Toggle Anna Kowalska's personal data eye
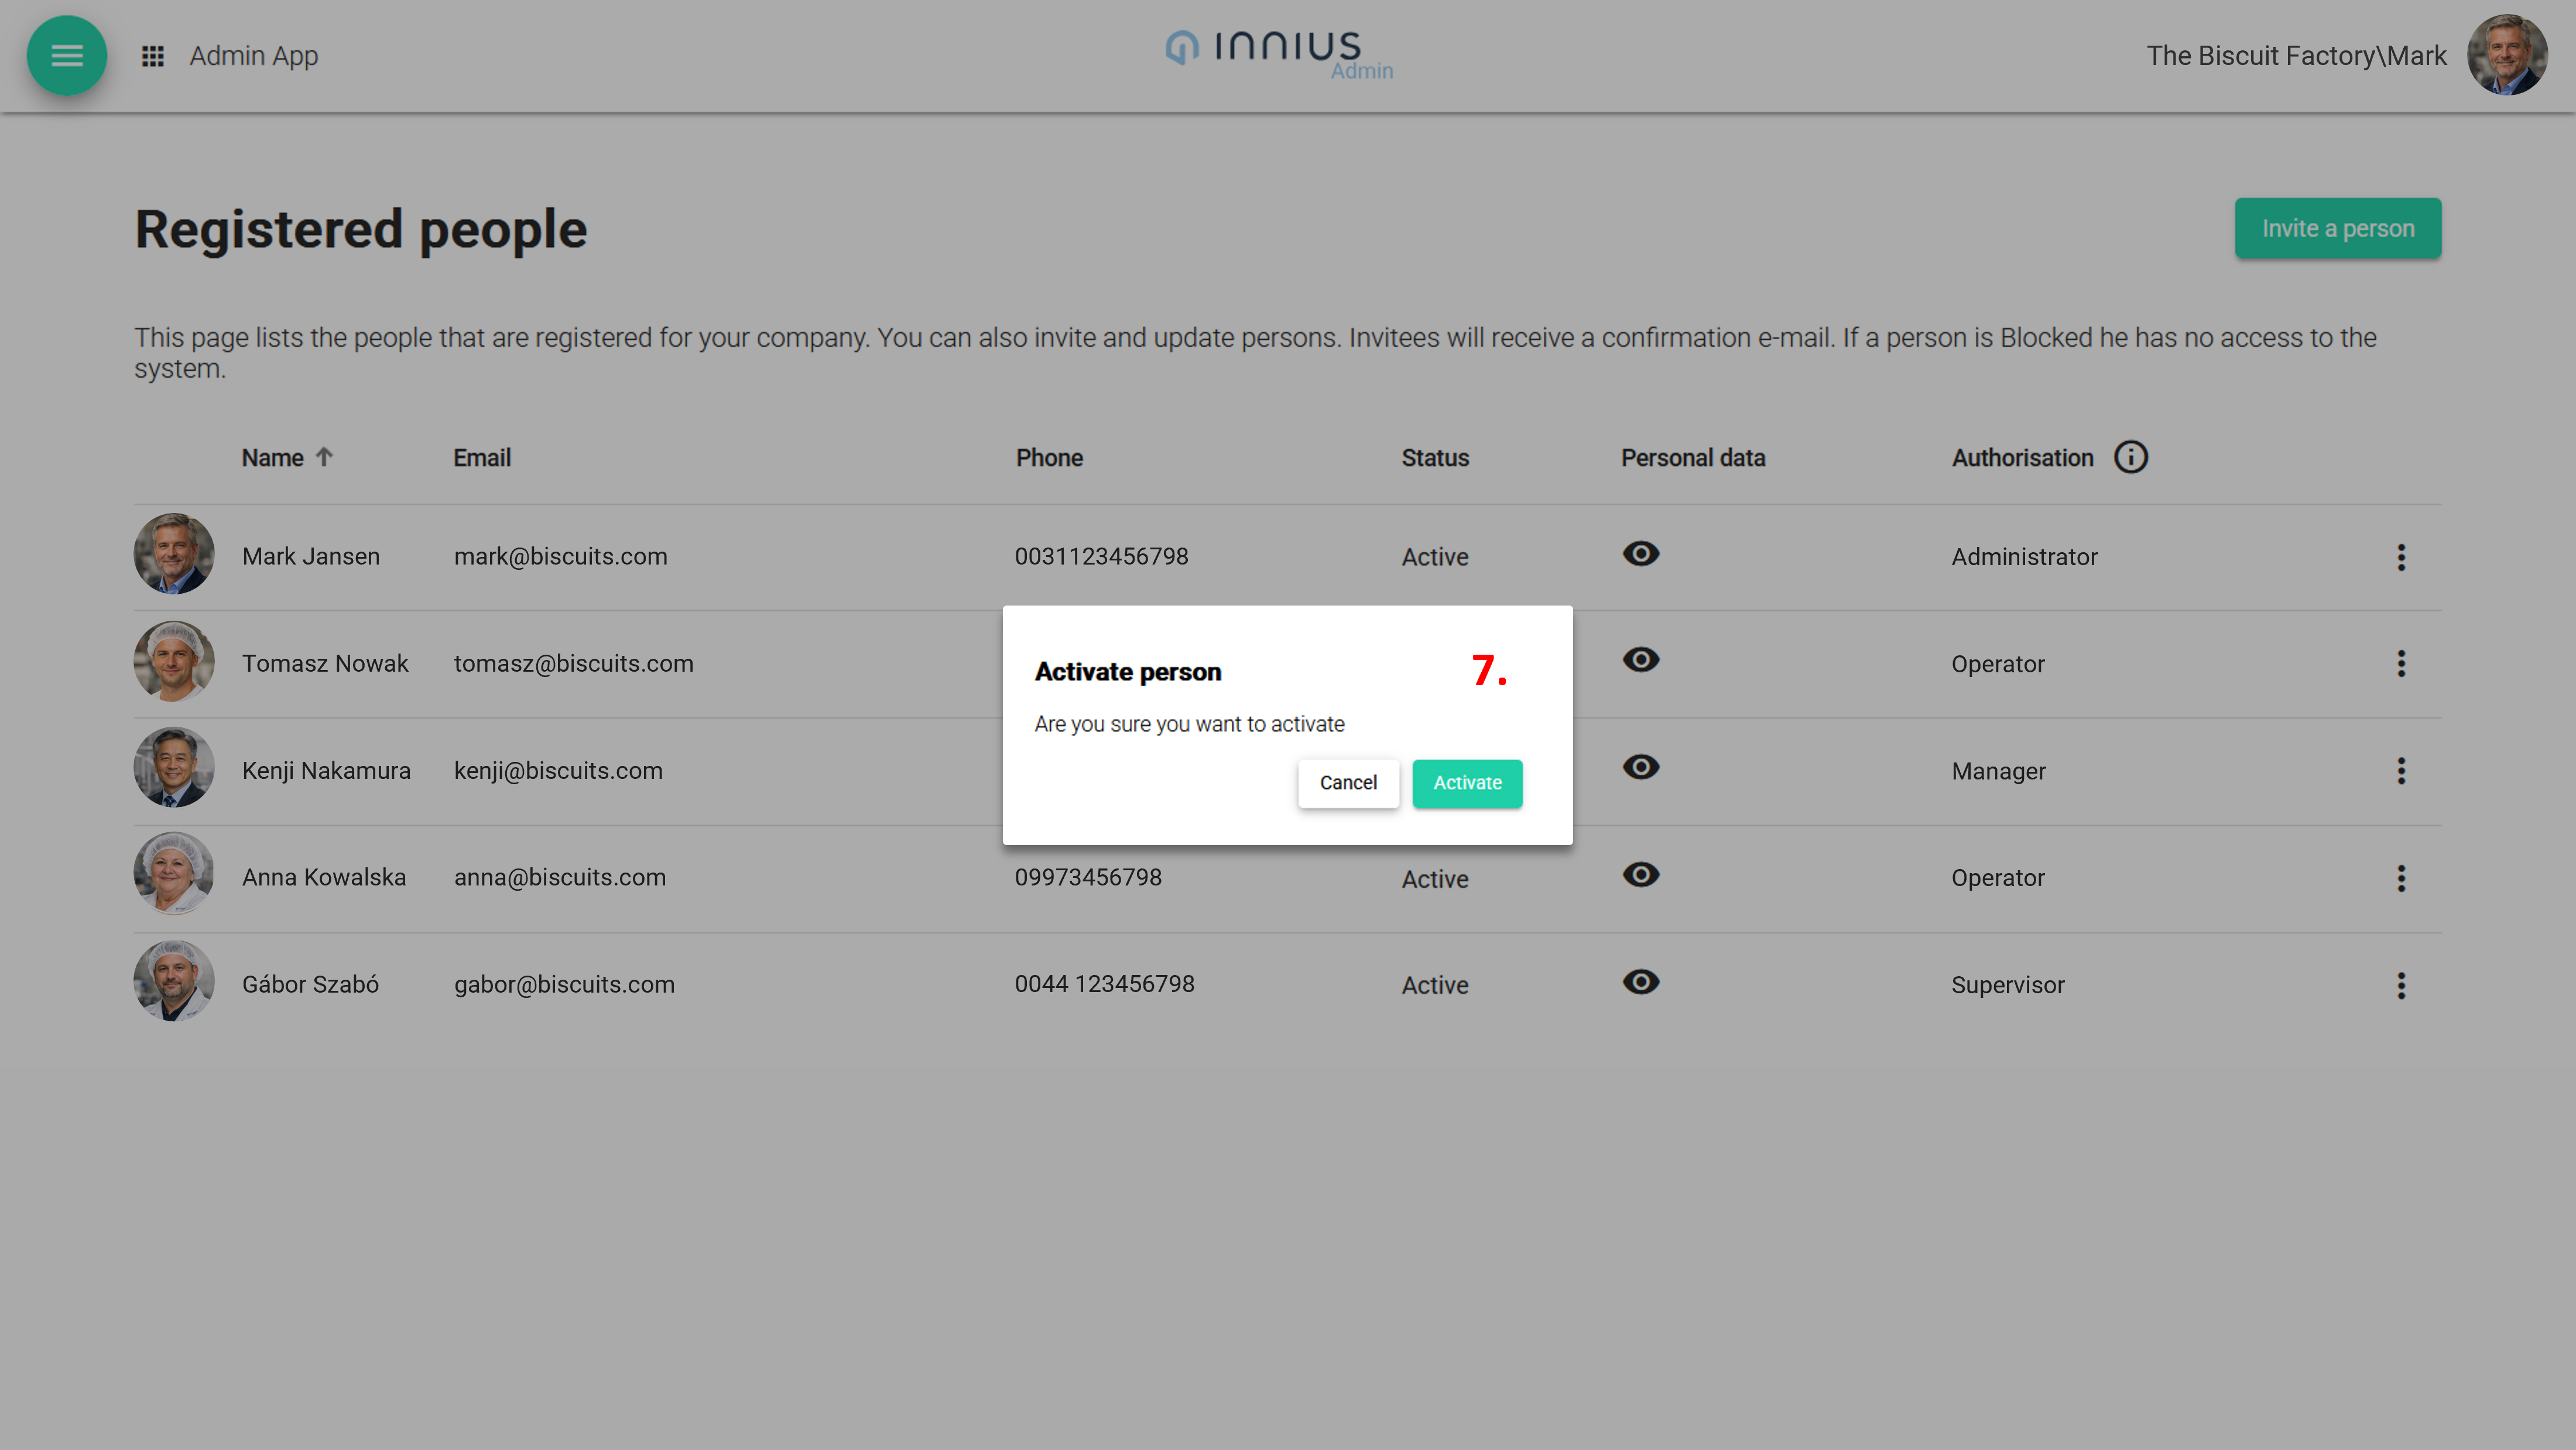This screenshot has width=2576, height=1450. (1640, 875)
